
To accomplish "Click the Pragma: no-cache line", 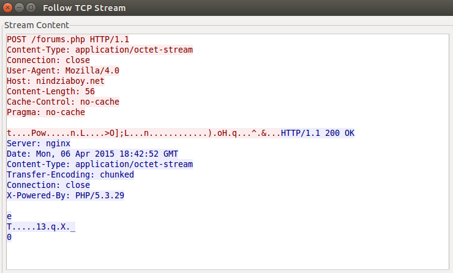I will 46,113.
